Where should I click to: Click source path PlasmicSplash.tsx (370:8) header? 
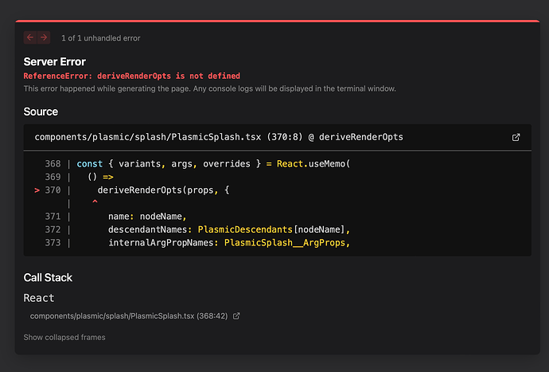(219, 137)
